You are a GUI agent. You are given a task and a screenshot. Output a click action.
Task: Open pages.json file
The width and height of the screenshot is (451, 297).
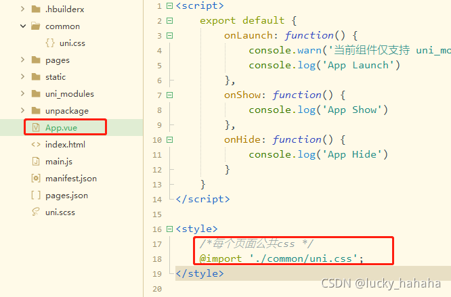coord(66,196)
